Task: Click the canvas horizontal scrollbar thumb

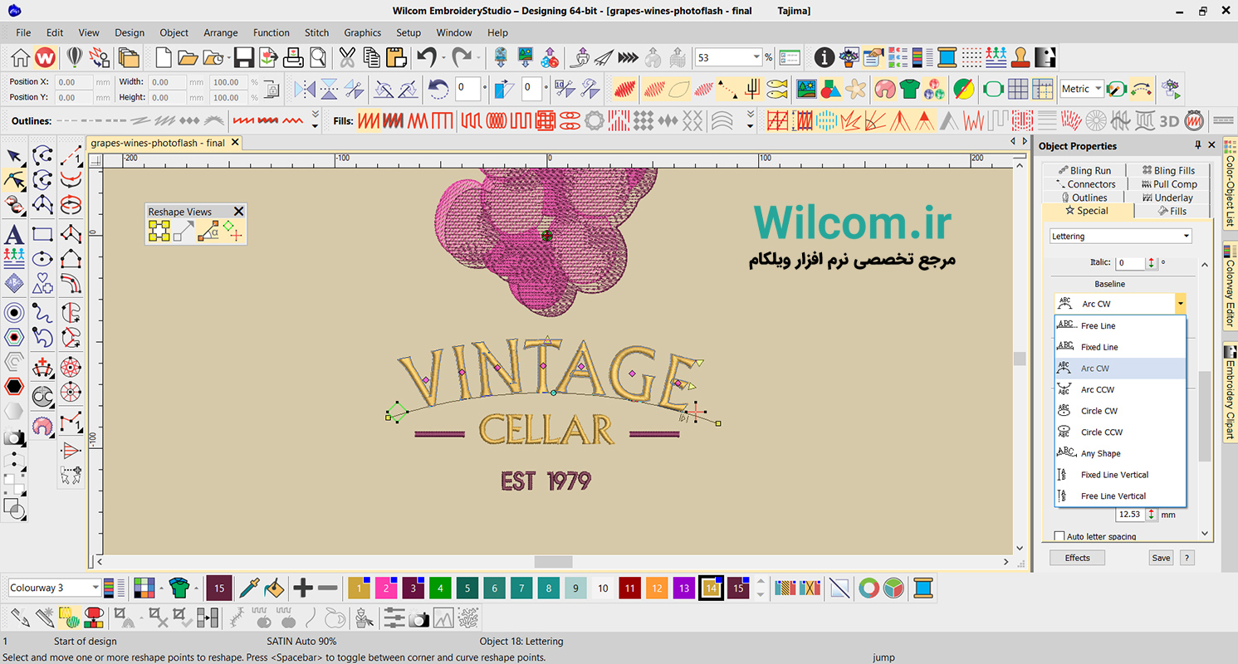Action: pyautogui.click(x=553, y=562)
